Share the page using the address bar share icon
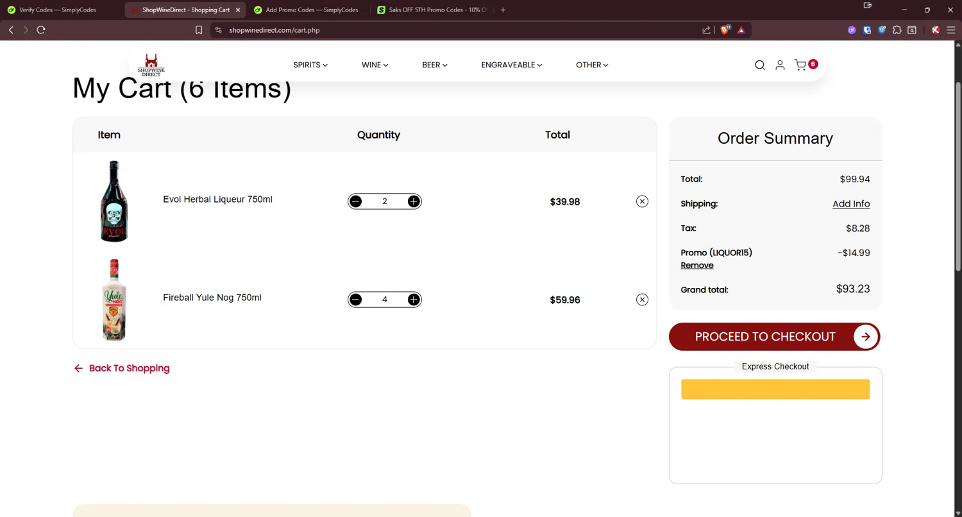The height and width of the screenshot is (517, 962). point(706,30)
